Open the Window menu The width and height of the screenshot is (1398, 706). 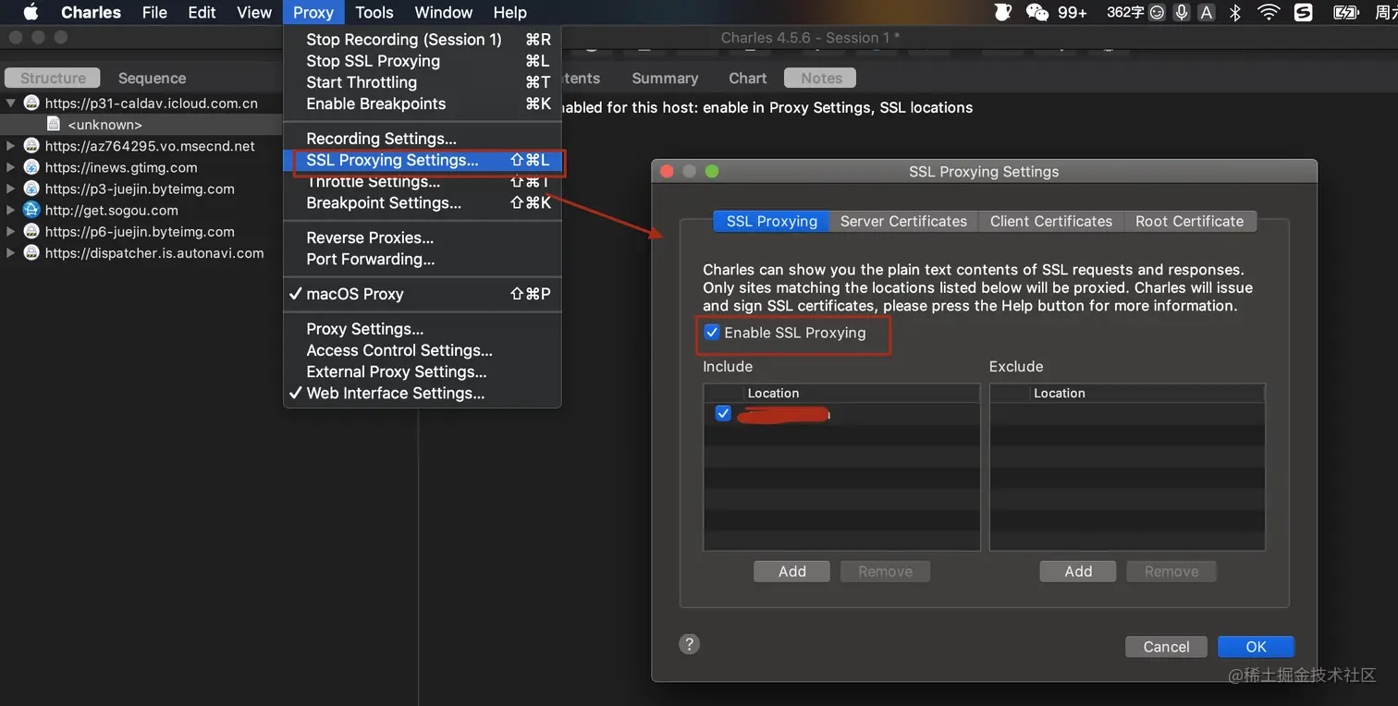click(444, 12)
